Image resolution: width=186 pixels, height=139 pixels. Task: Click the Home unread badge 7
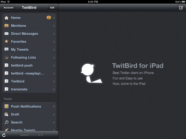click(49, 18)
